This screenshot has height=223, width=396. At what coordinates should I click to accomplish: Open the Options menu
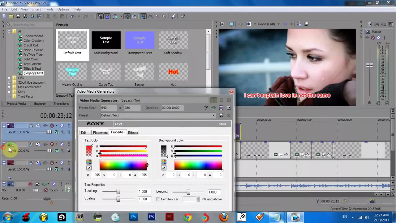tap(63, 9)
